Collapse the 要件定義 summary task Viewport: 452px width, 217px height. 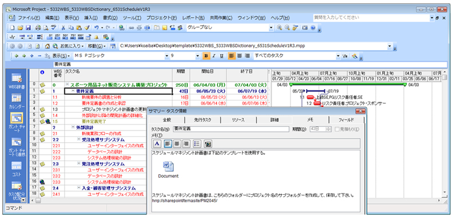coord(73,91)
